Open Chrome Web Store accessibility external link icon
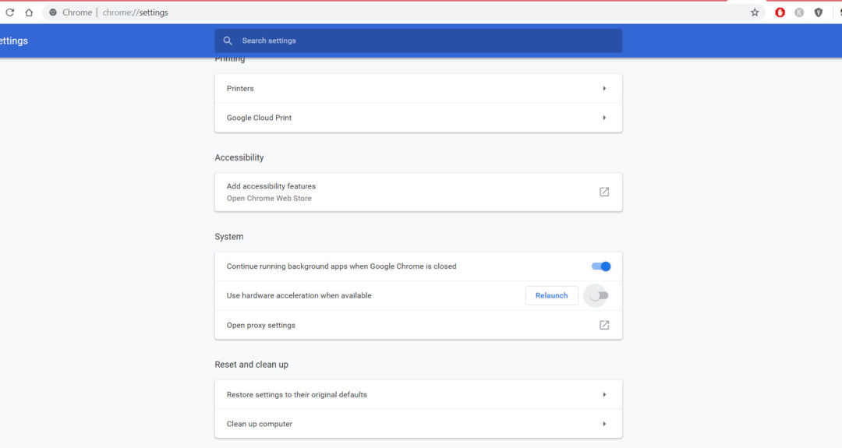This screenshot has width=842, height=448. (x=604, y=192)
